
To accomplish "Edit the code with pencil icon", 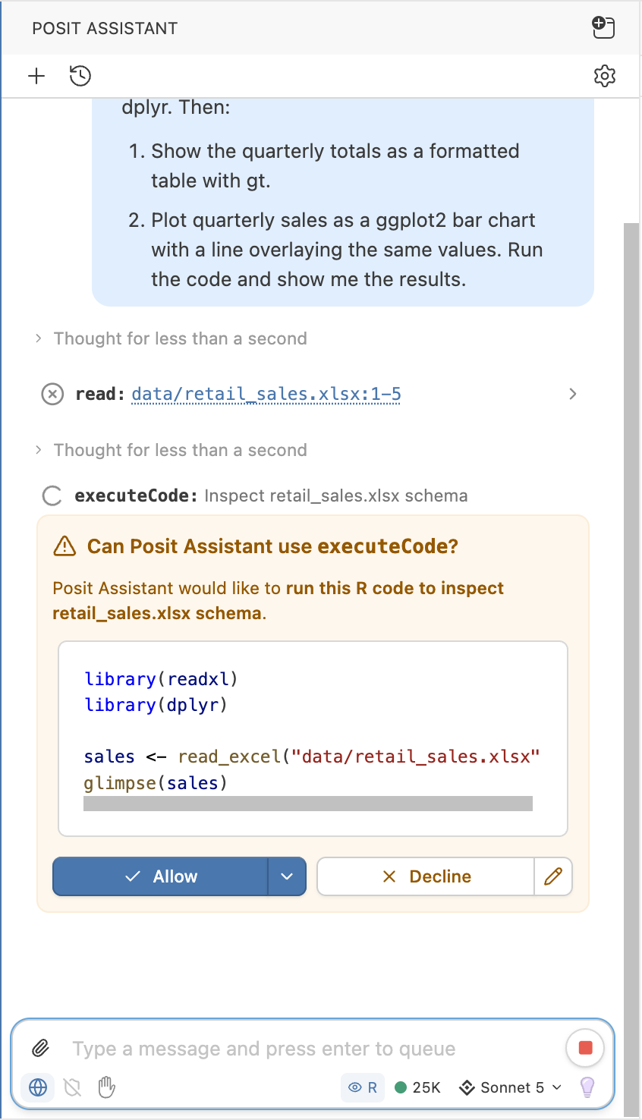I will [x=553, y=876].
